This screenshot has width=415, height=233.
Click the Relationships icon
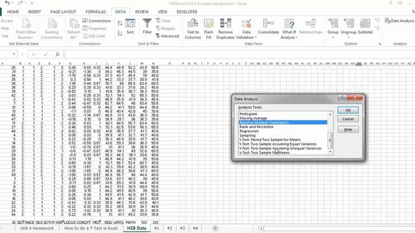point(311,24)
